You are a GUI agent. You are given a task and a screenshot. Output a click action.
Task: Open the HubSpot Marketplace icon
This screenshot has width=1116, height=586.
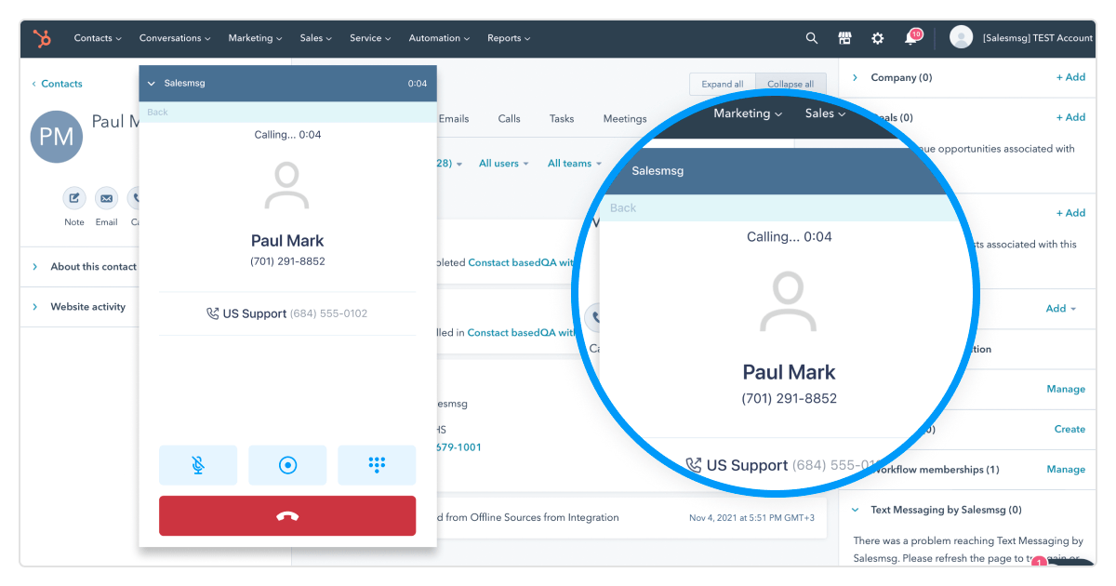pos(844,38)
